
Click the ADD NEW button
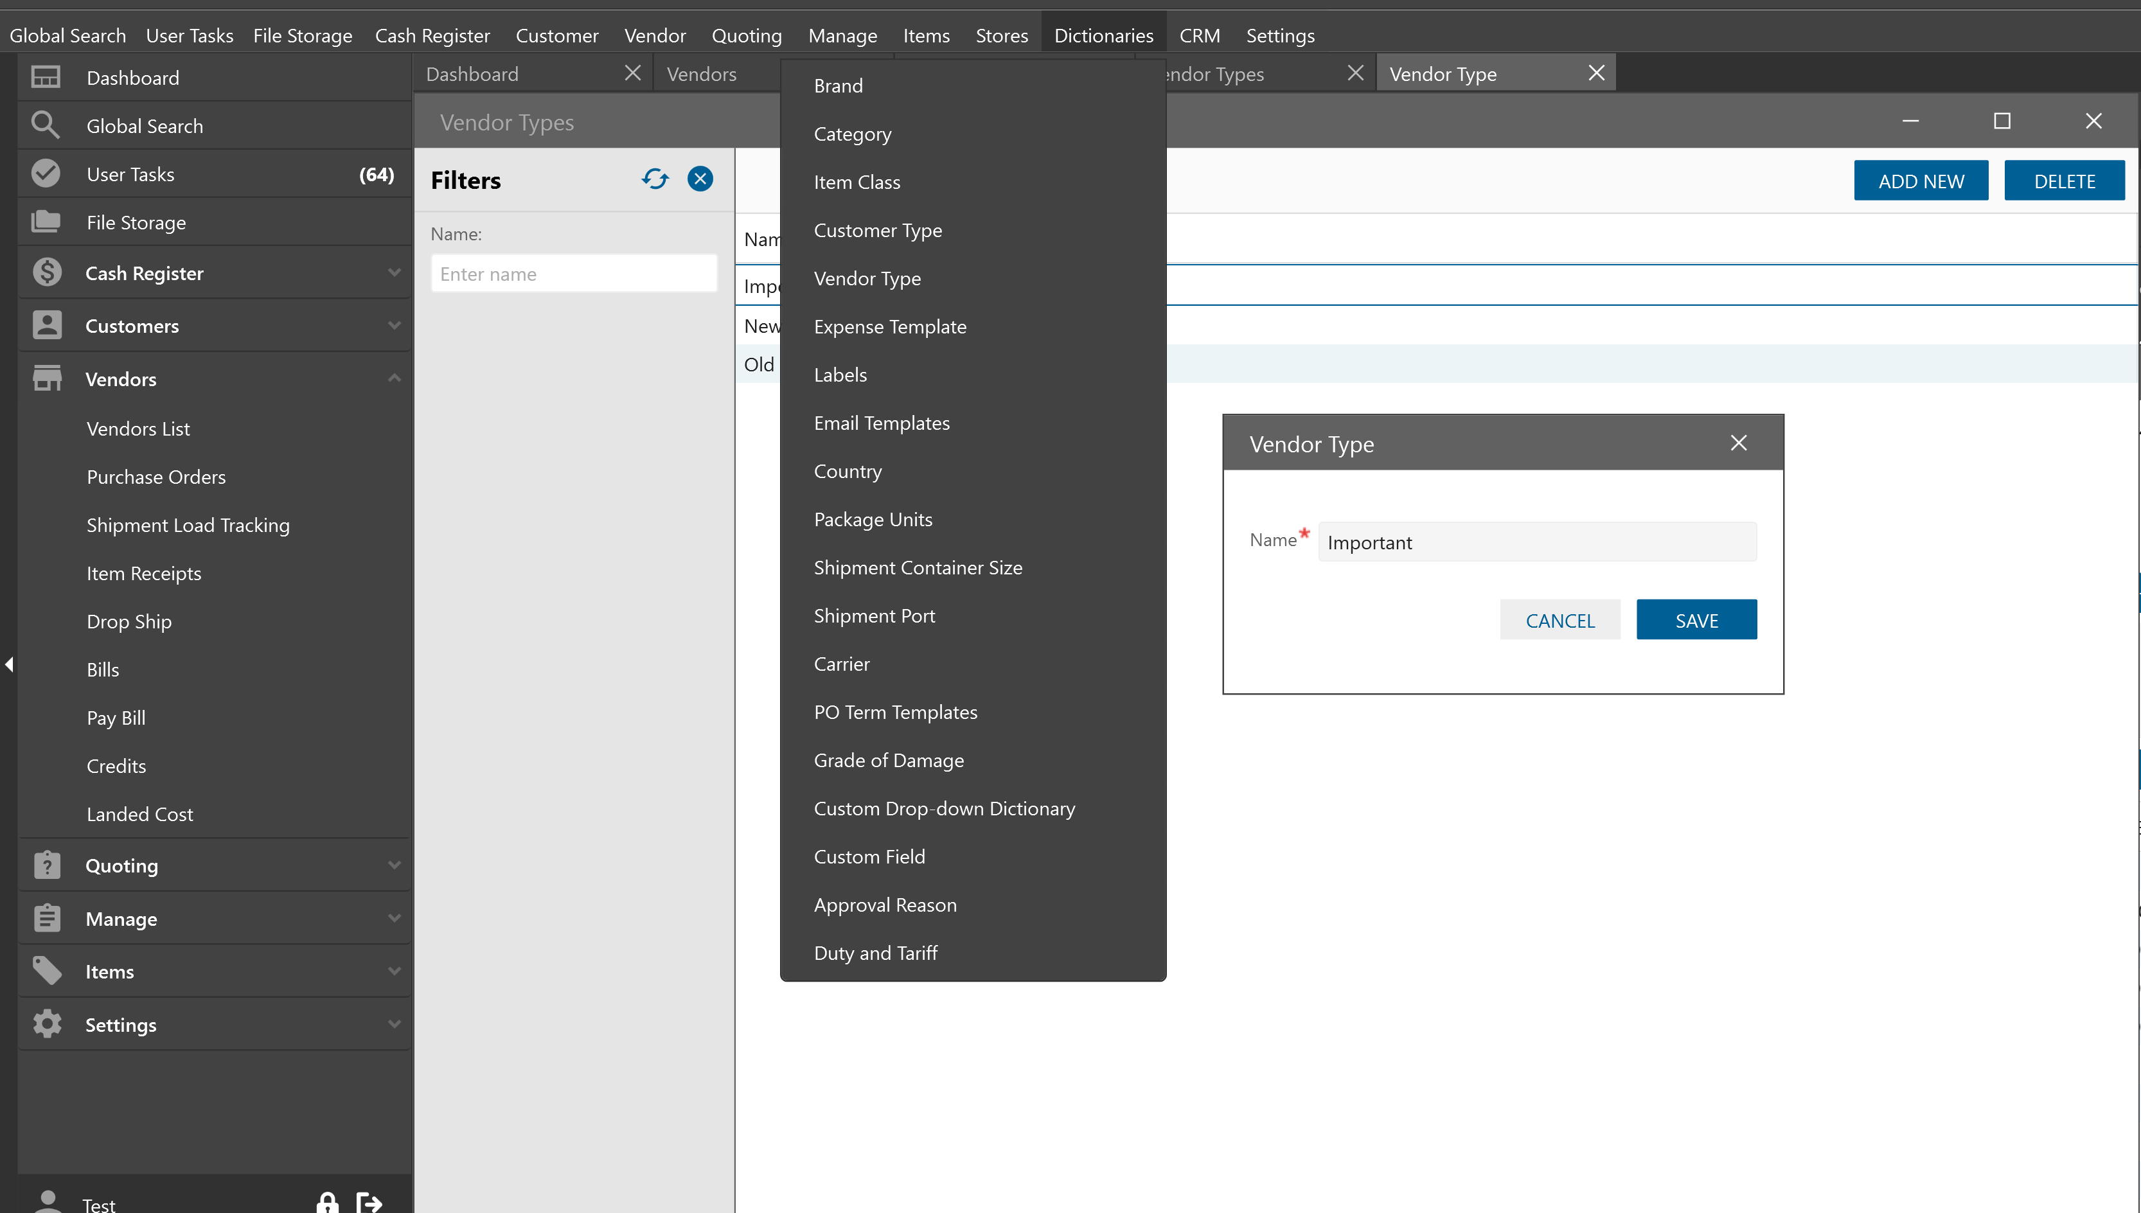click(x=1920, y=181)
